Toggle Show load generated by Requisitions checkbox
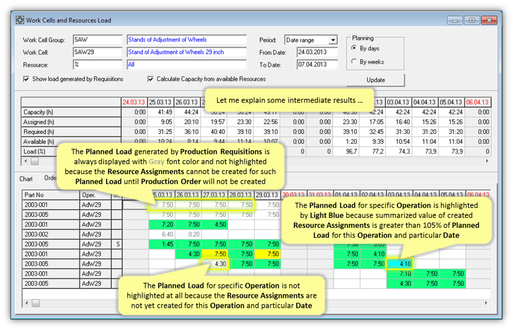 pos(26,79)
